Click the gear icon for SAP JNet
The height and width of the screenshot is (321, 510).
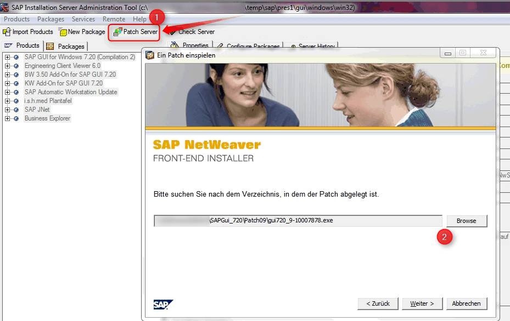click(x=16, y=110)
